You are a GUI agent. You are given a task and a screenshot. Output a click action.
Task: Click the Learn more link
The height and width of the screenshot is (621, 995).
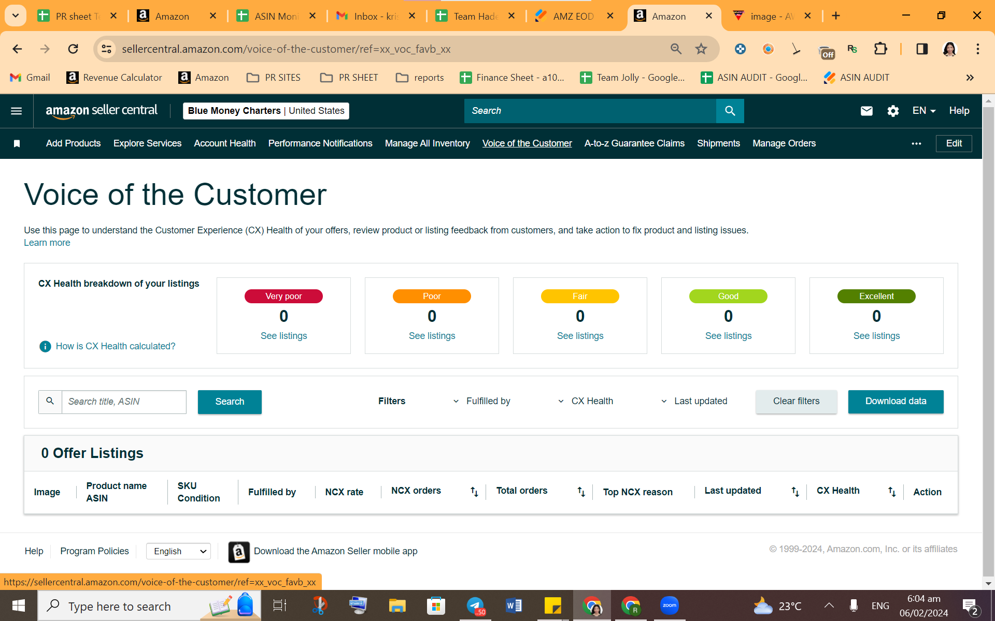point(47,243)
